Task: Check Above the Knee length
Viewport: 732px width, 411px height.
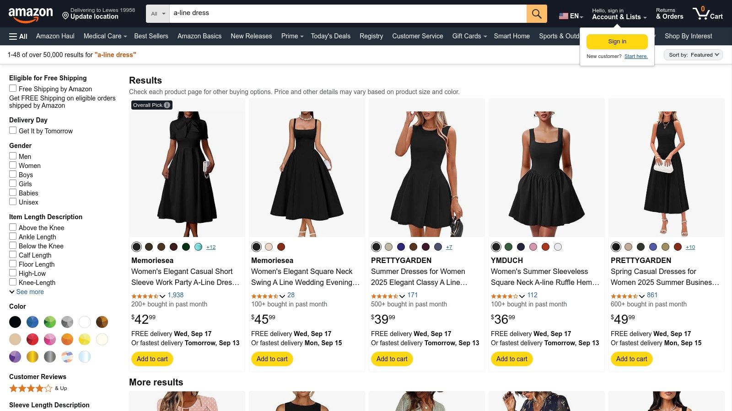Action: [x=13, y=227]
